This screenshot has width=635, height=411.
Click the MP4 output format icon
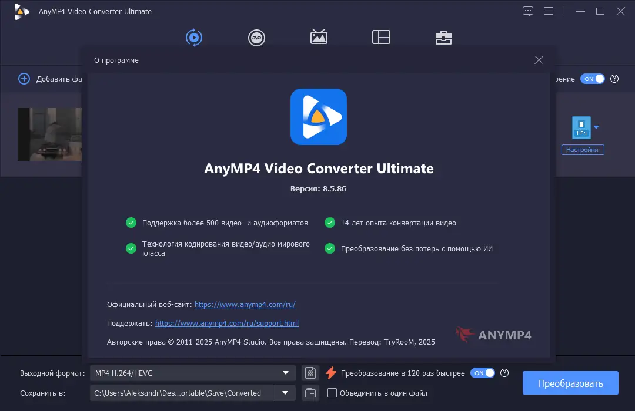click(x=581, y=127)
